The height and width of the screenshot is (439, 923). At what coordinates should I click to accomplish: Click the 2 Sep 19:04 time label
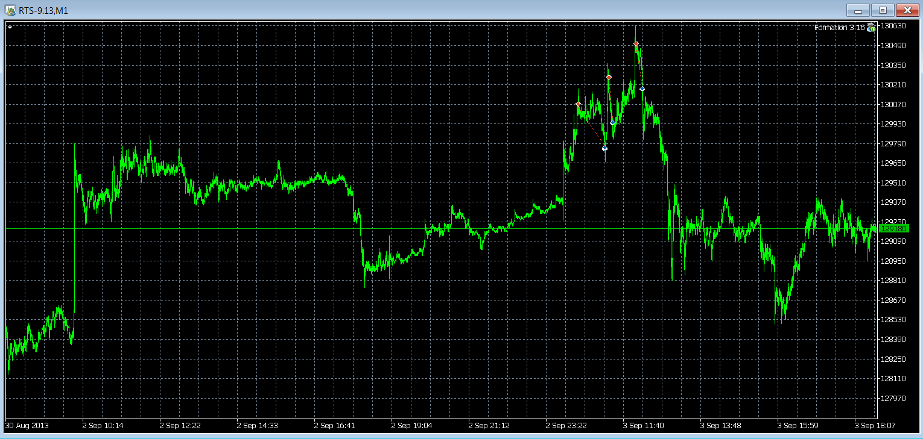412,425
